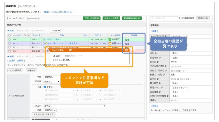Click the 本文一括表示 button
The height and width of the screenshot is (122, 219).
(x=15, y=71)
